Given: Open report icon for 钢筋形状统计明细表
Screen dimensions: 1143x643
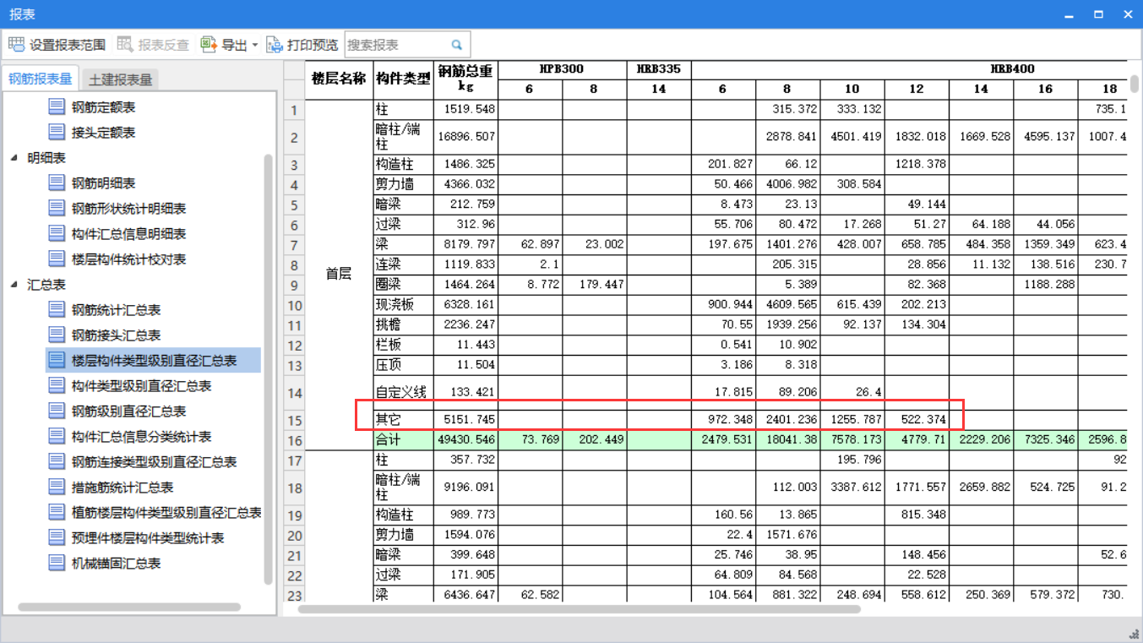Looking at the screenshot, I should 57,209.
